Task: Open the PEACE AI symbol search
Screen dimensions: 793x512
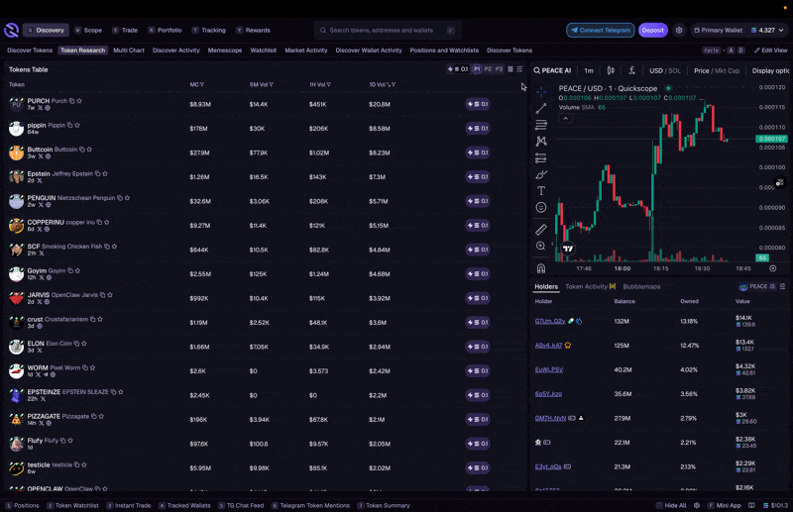Action: tap(552, 70)
